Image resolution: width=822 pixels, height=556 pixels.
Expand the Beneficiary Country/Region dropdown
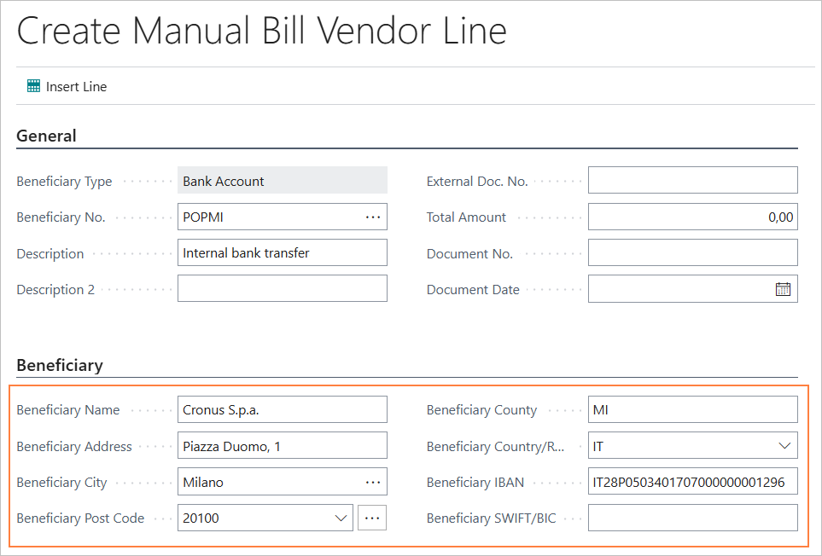pyautogui.click(x=784, y=446)
